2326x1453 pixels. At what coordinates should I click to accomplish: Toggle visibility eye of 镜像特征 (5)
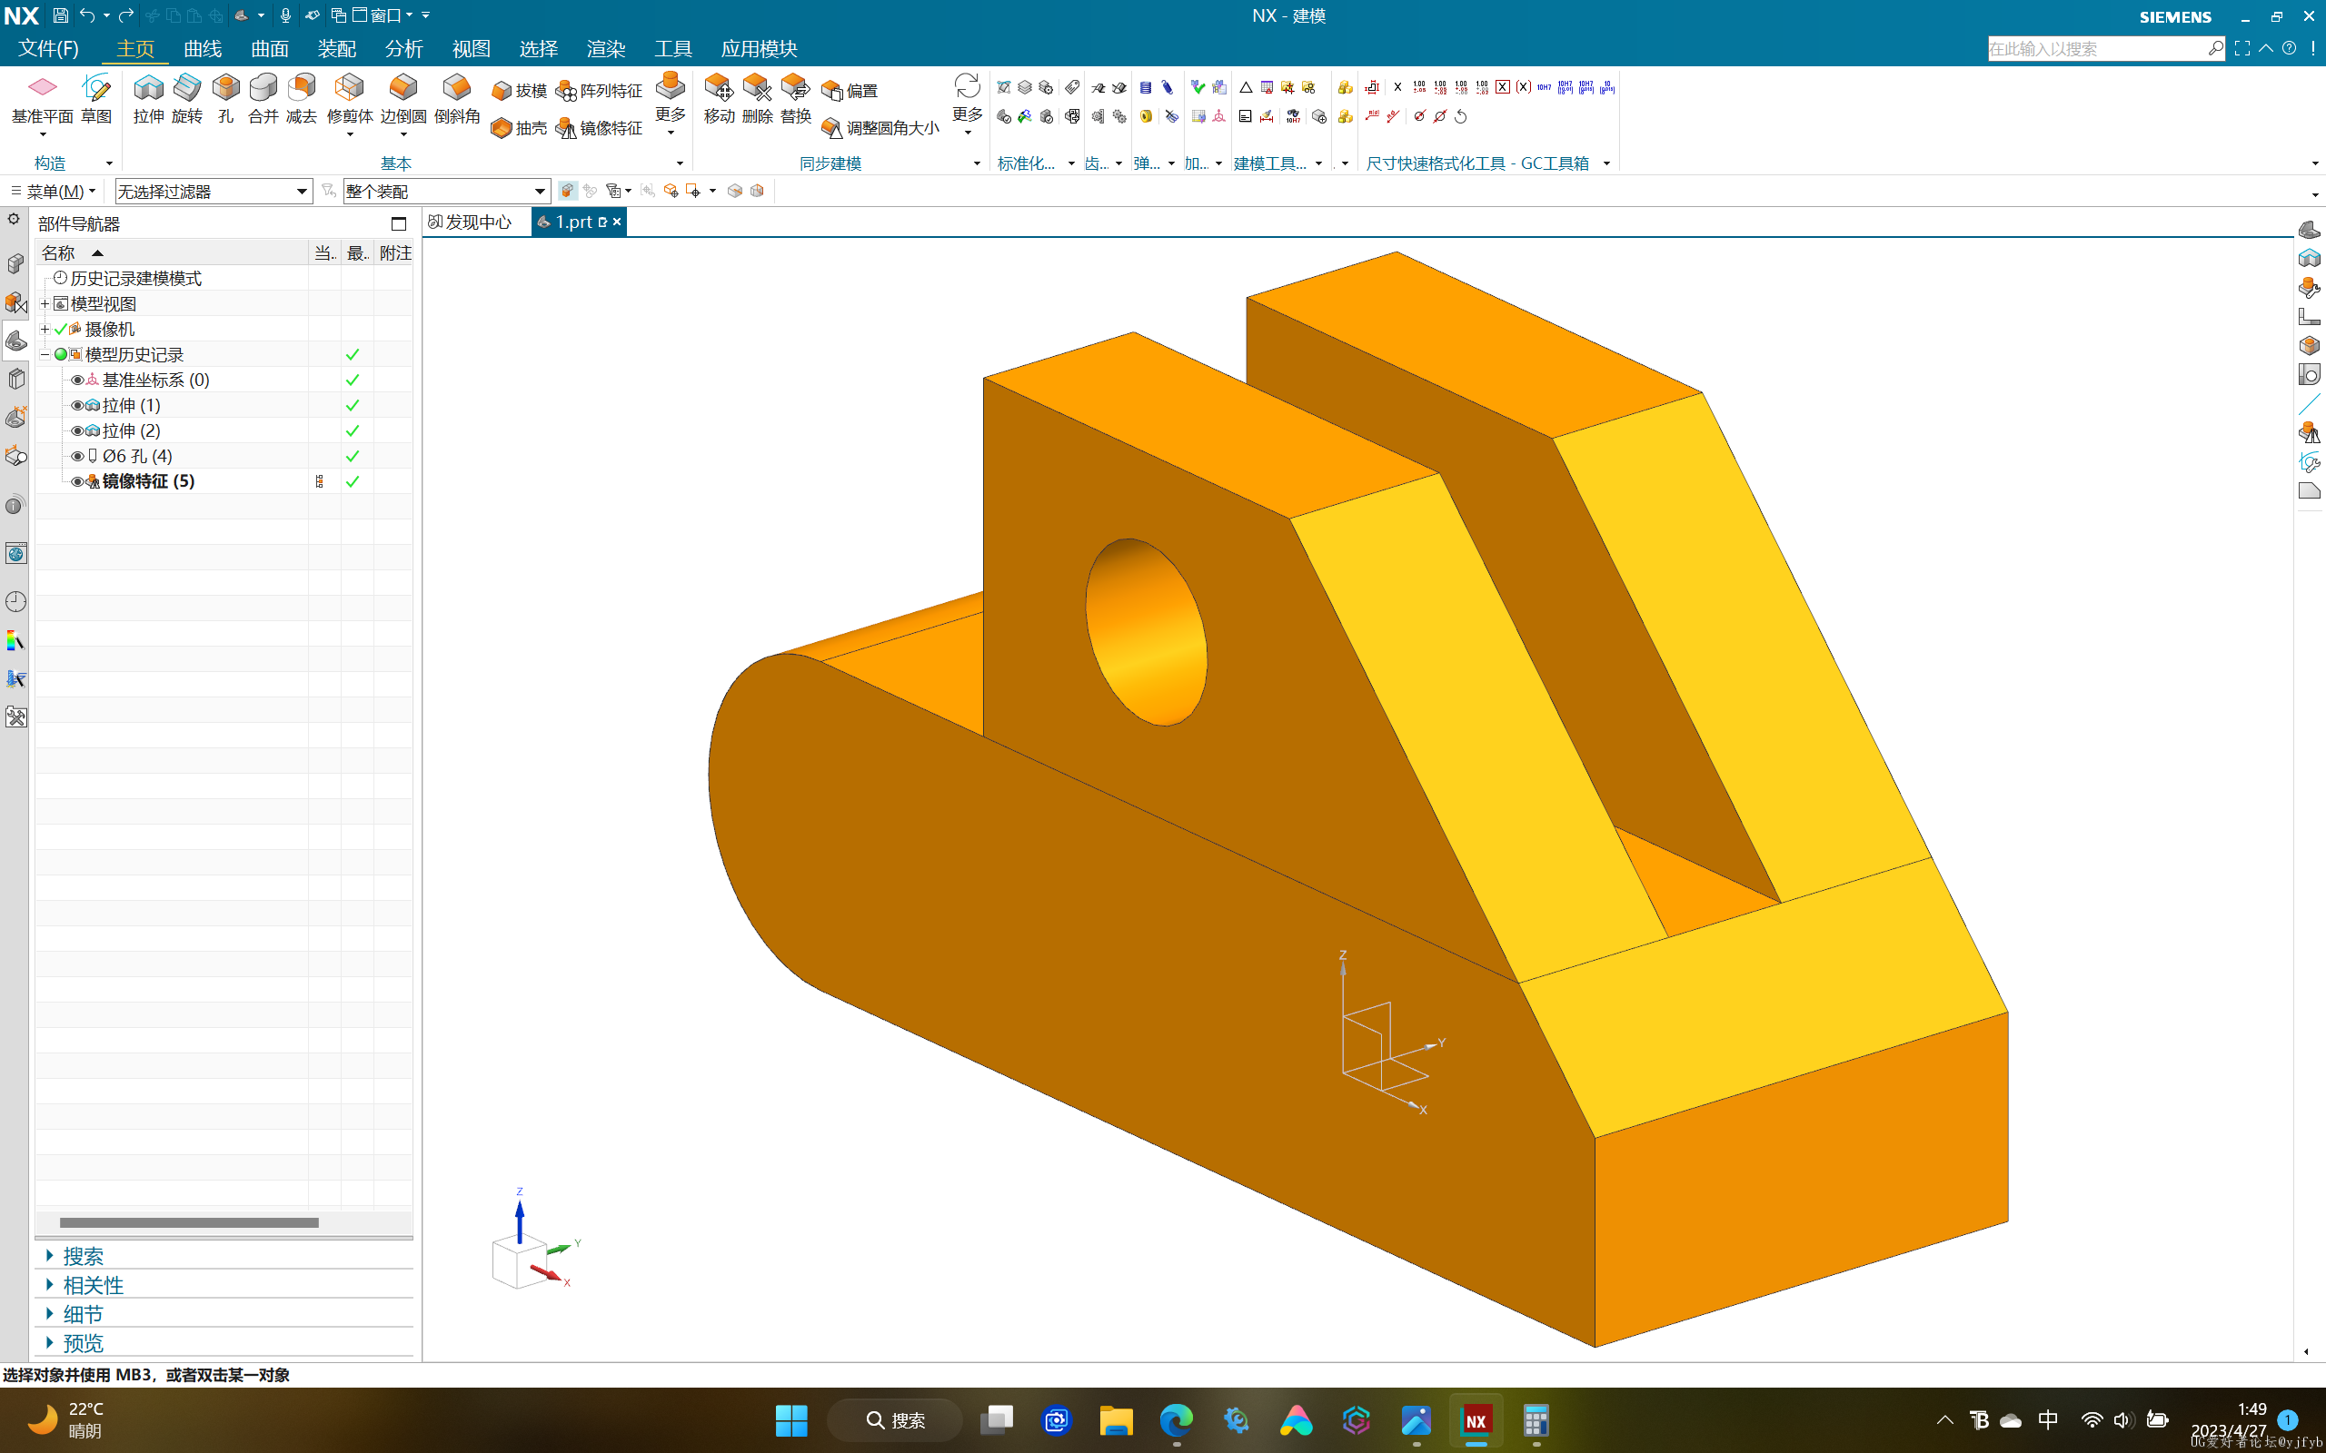pos(78,481)
